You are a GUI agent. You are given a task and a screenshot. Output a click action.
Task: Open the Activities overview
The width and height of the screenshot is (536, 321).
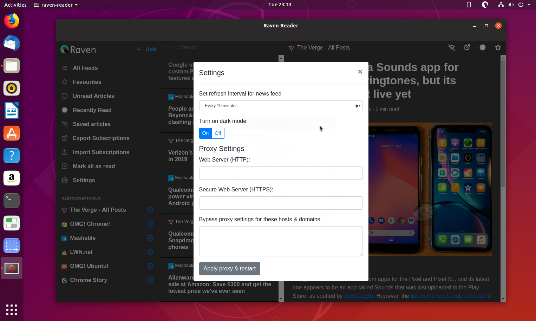point(15,5)
